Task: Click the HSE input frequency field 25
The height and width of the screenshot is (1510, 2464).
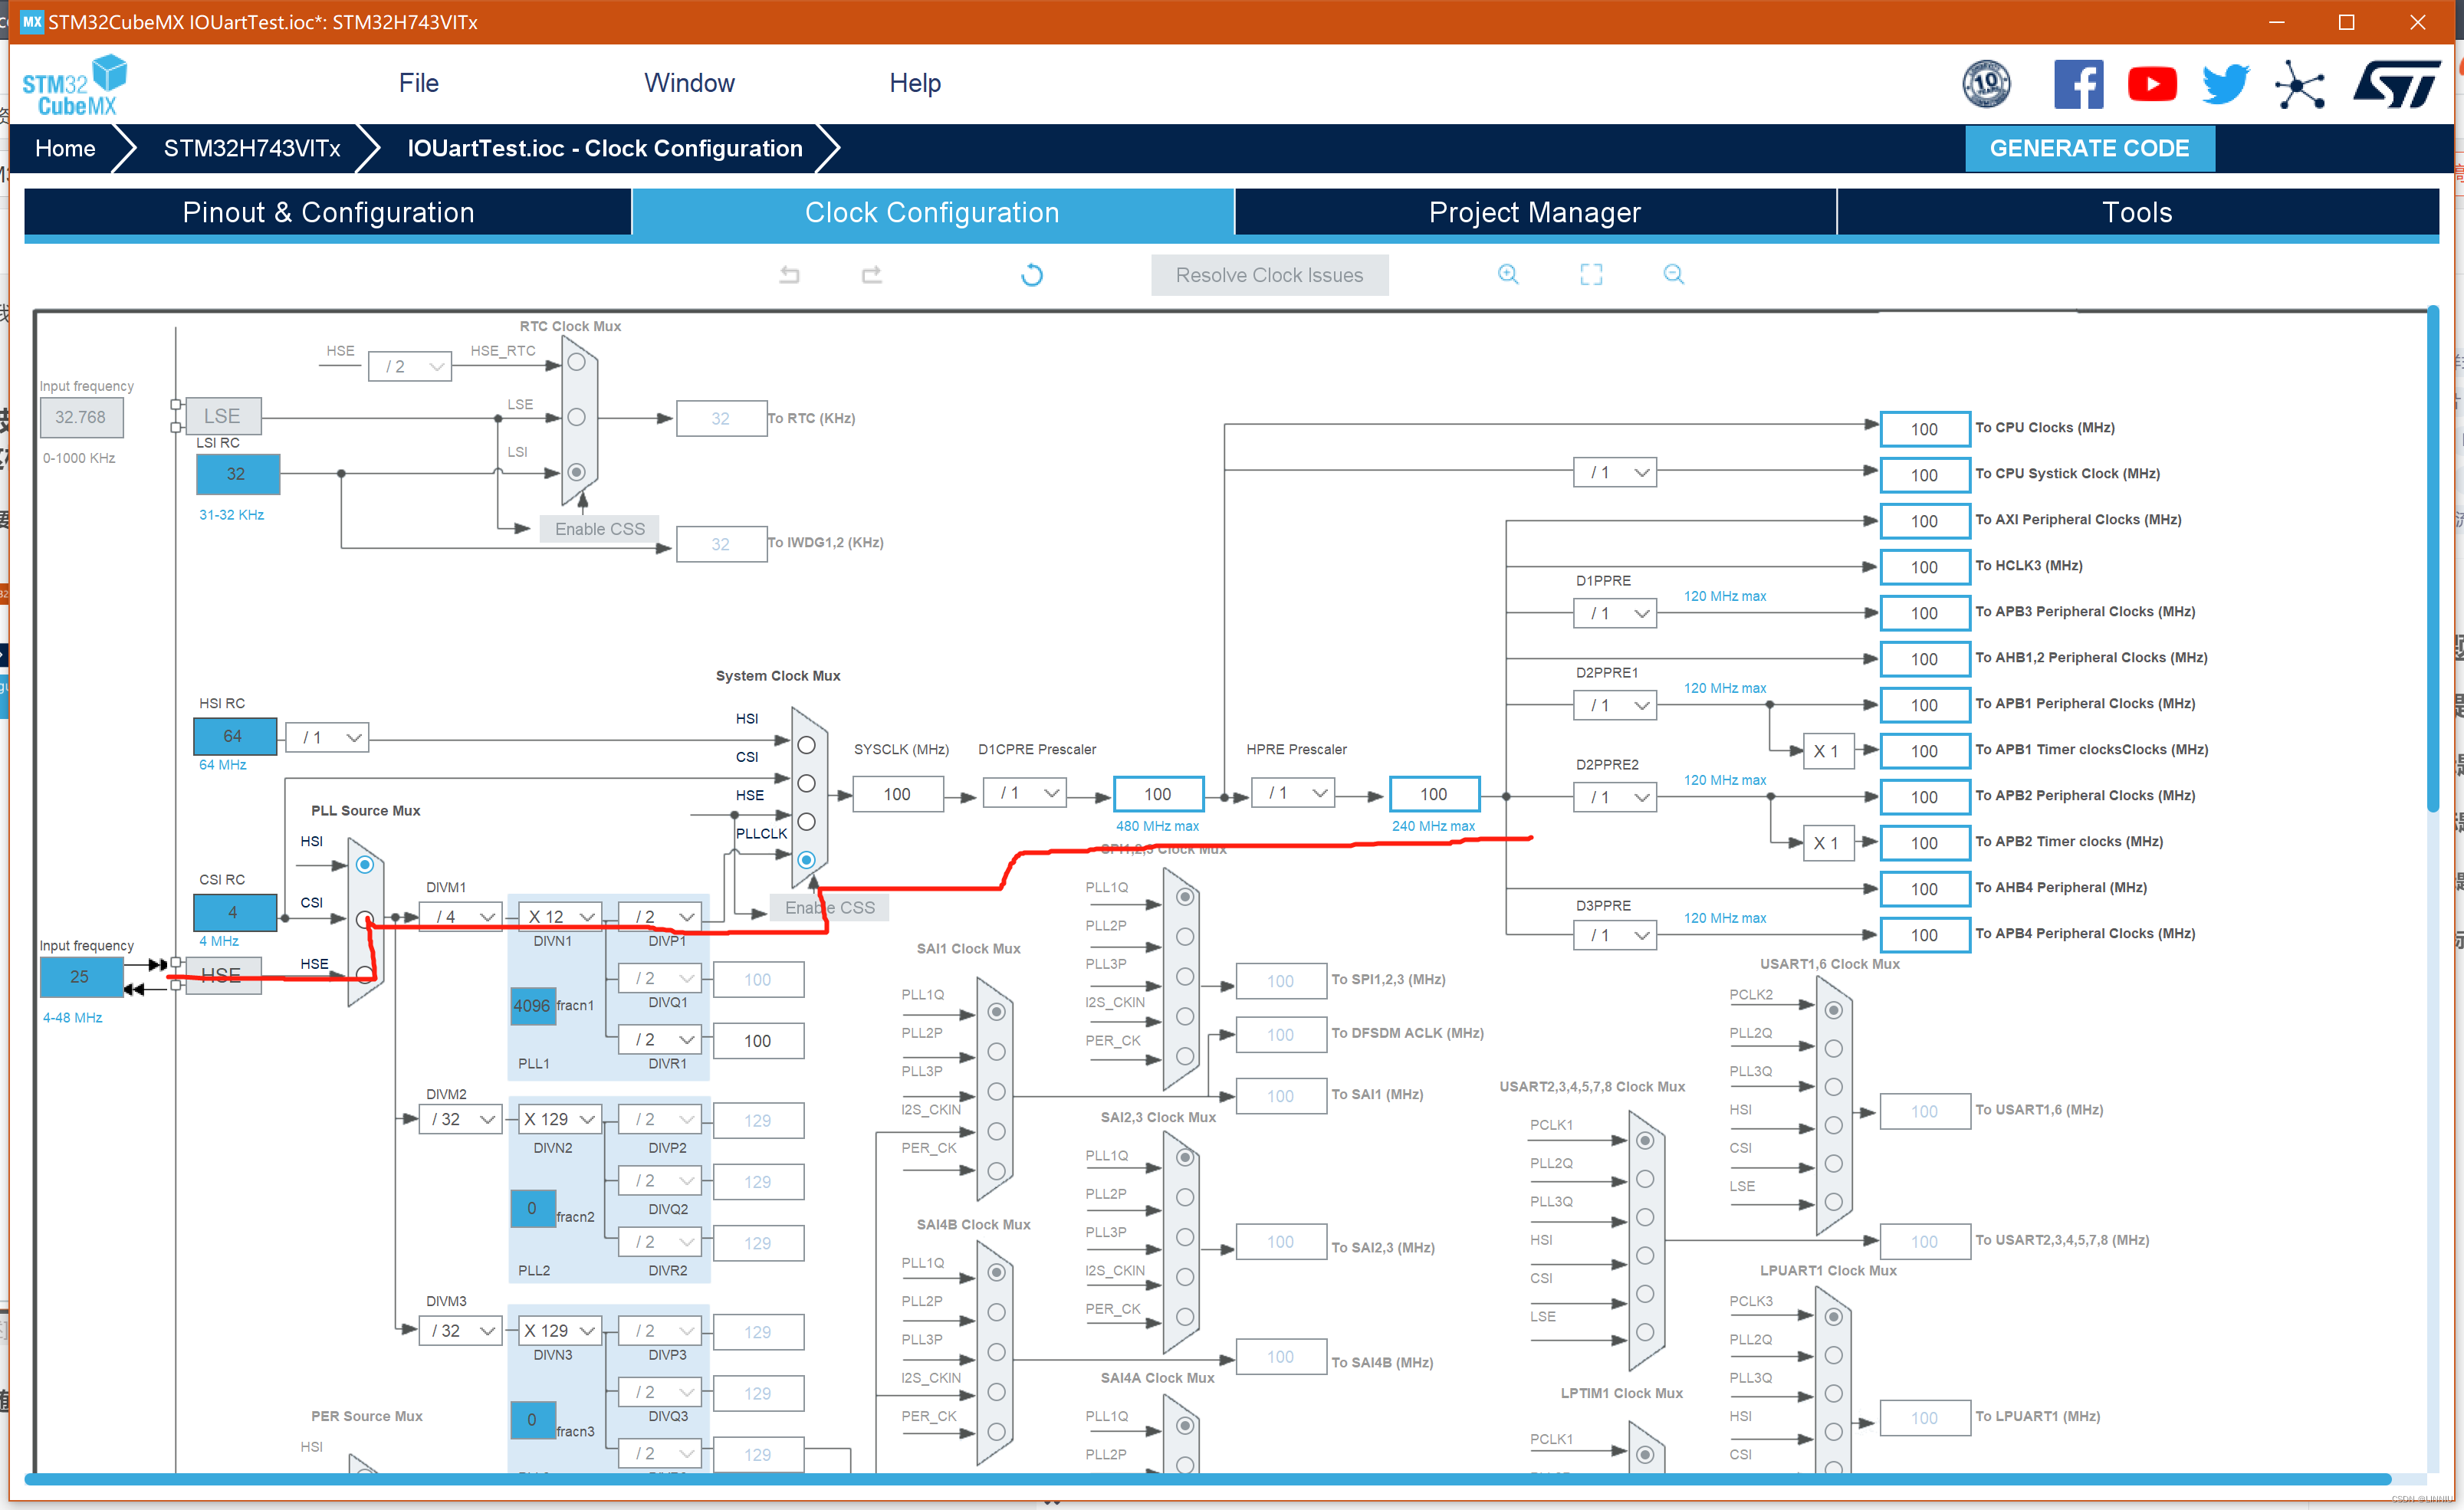Action: tap(80, 976)
